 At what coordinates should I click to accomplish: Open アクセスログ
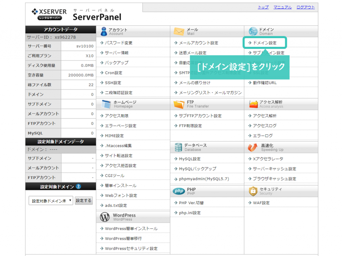point(265,126)
